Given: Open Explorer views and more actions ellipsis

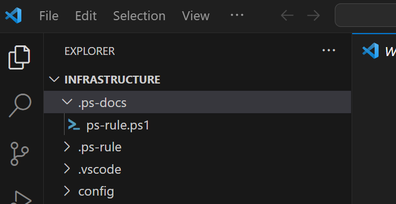Looking at the screenshot, I should point(329,50).
